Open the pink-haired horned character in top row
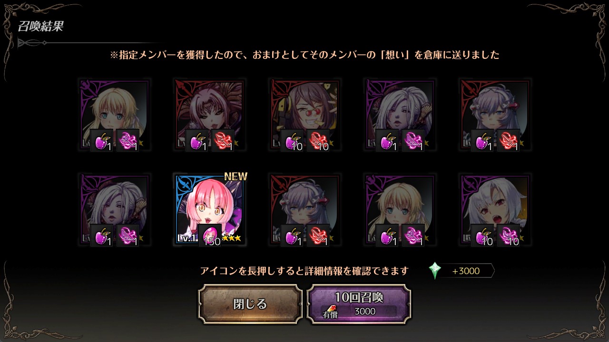The image size is (609, 342). click(x=209, y=114)
